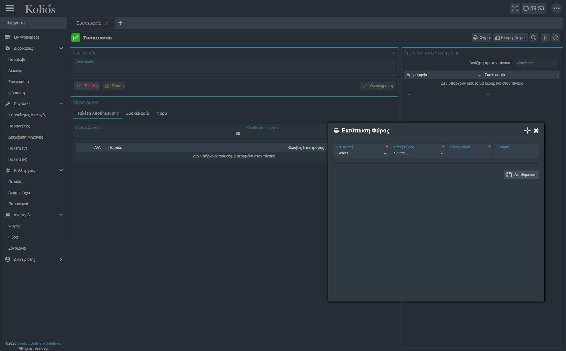The image size is (566, 351).
Task: Toggle fullscreen mode icon
Action: tap(515, 8)
